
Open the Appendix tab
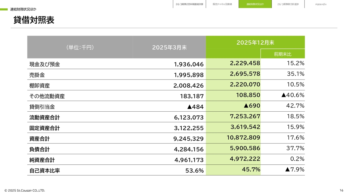pos(321,4)
